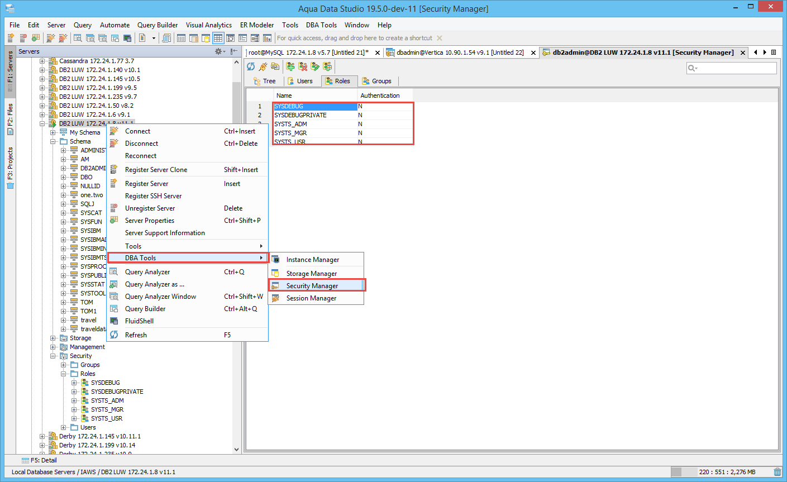Expand Derby 172.24.1.145 v10.11.1 node
The image size is (787, 482).
[42, 436]
